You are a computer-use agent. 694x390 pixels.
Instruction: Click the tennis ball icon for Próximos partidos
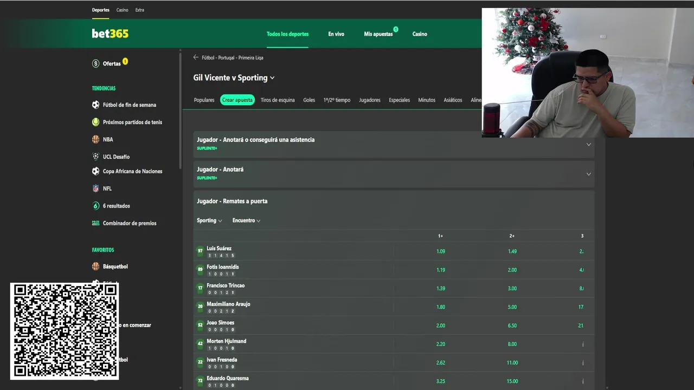point(96,122)
